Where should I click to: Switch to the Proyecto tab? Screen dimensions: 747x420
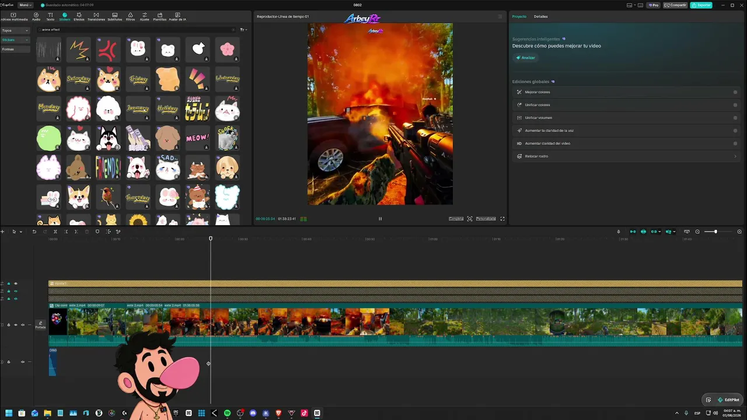[x=519, y=16]
